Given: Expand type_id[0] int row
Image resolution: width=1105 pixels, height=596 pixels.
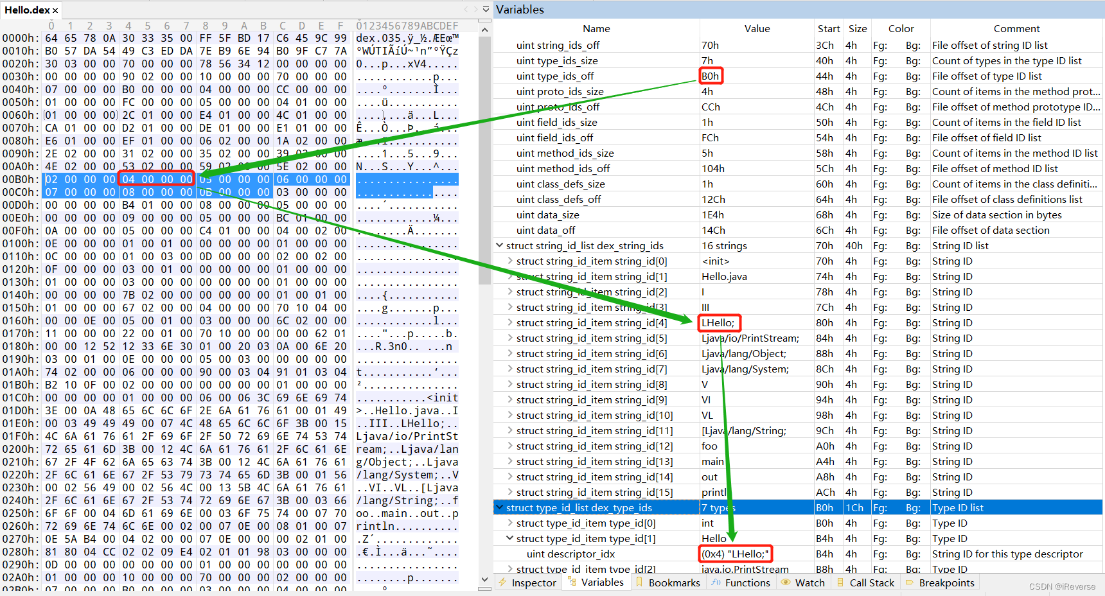Looking at the screenshot, I should click(510, 523).
